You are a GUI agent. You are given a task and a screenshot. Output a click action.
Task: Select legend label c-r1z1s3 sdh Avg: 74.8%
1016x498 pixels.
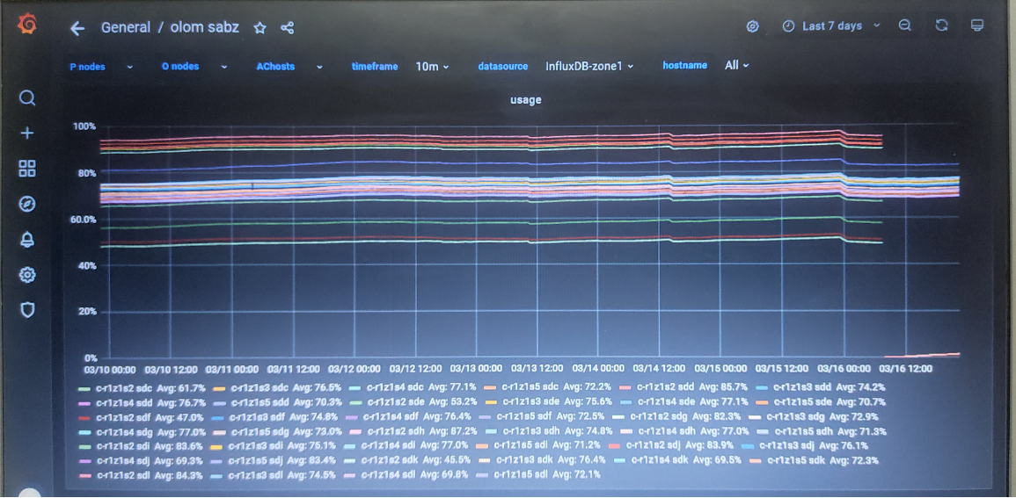[x=556, y=431]
